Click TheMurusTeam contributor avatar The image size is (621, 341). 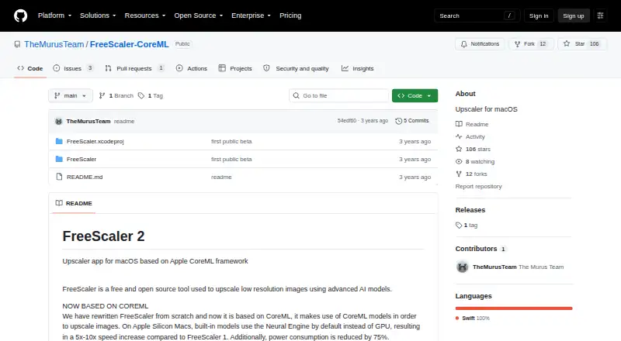462,267
